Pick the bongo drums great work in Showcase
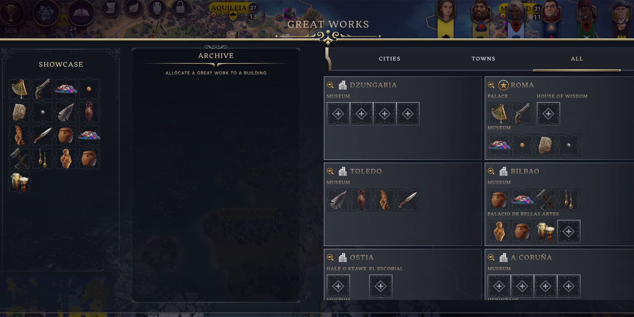Viewport: 634px width, 317px height. pos(19,182)
